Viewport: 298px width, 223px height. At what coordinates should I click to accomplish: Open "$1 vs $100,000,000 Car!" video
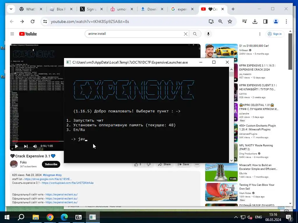tap(254, 46)
